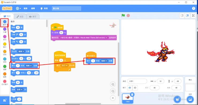Click the 當角色被點擊 hat block
This screenshot has height=105, width=198.
tap(60, 55)
